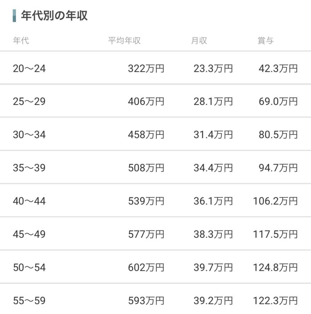Click the 平均年収 column header
Viewport: 311px width, 314px height.
click(124, 40)
